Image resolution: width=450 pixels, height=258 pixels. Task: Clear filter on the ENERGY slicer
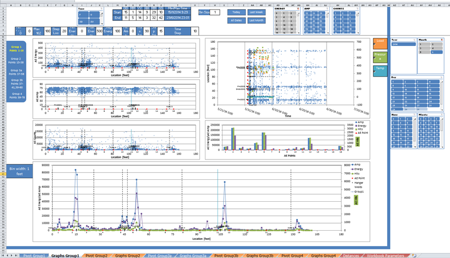[x=298, y=9]
